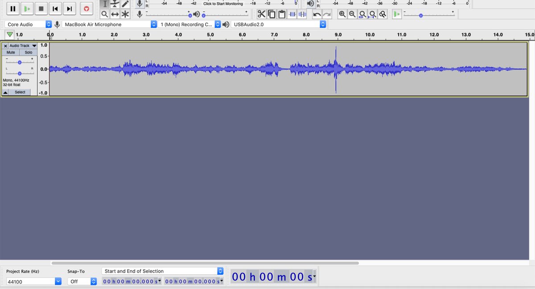Image resolution: width=535 pixels, height=289 pixels.
Task: Click the vertical scale at 0.5
Action: (44, 56)
